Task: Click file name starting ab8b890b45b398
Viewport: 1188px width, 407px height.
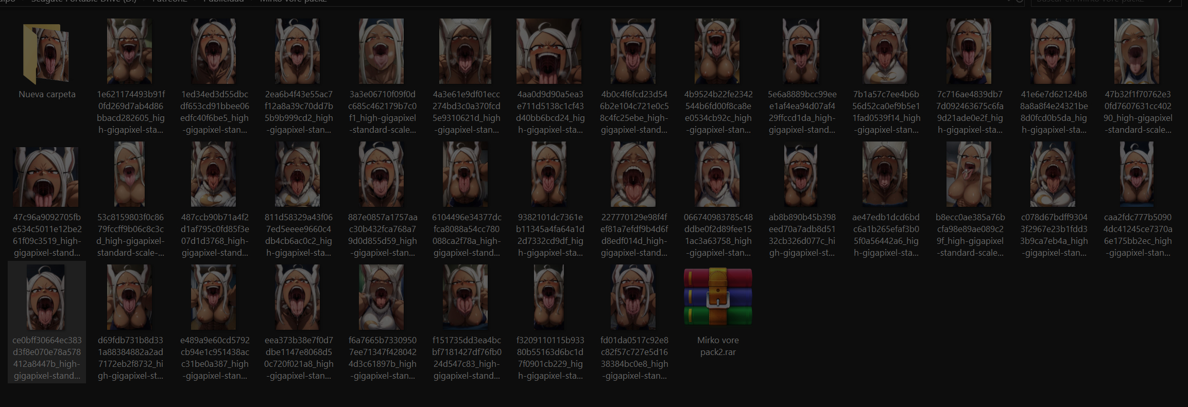Action: tap(802, 235)
